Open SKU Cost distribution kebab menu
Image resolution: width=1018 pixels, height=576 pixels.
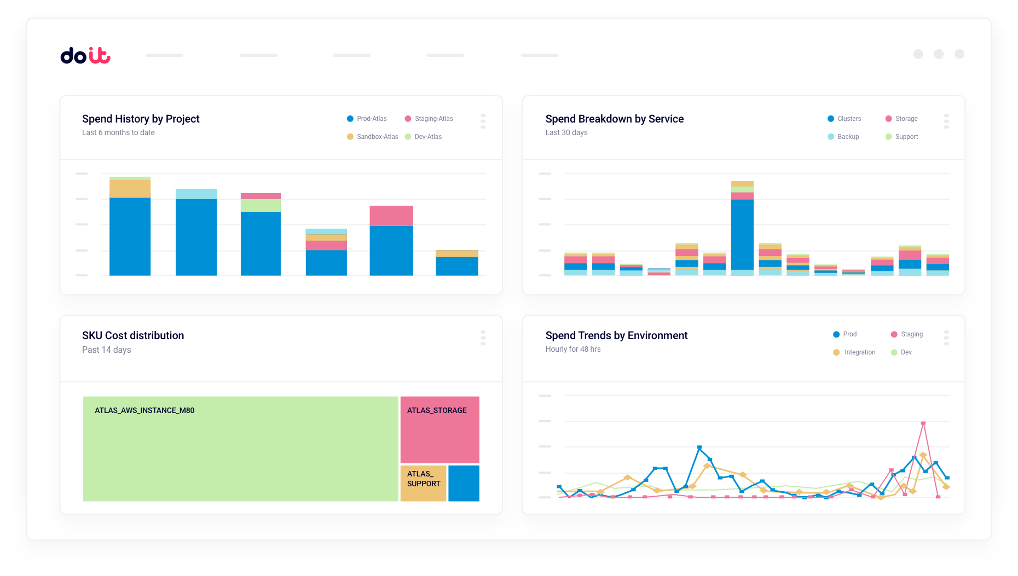click(483, 338)
